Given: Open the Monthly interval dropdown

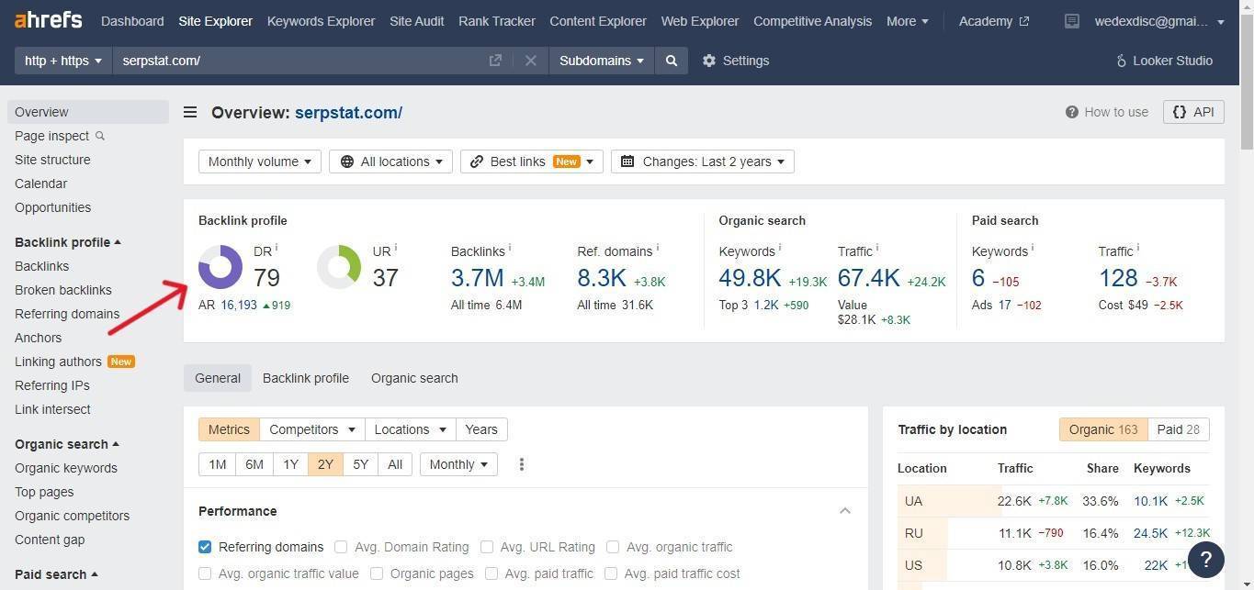Looking at the screenshot, I should (x=458, y=464).
